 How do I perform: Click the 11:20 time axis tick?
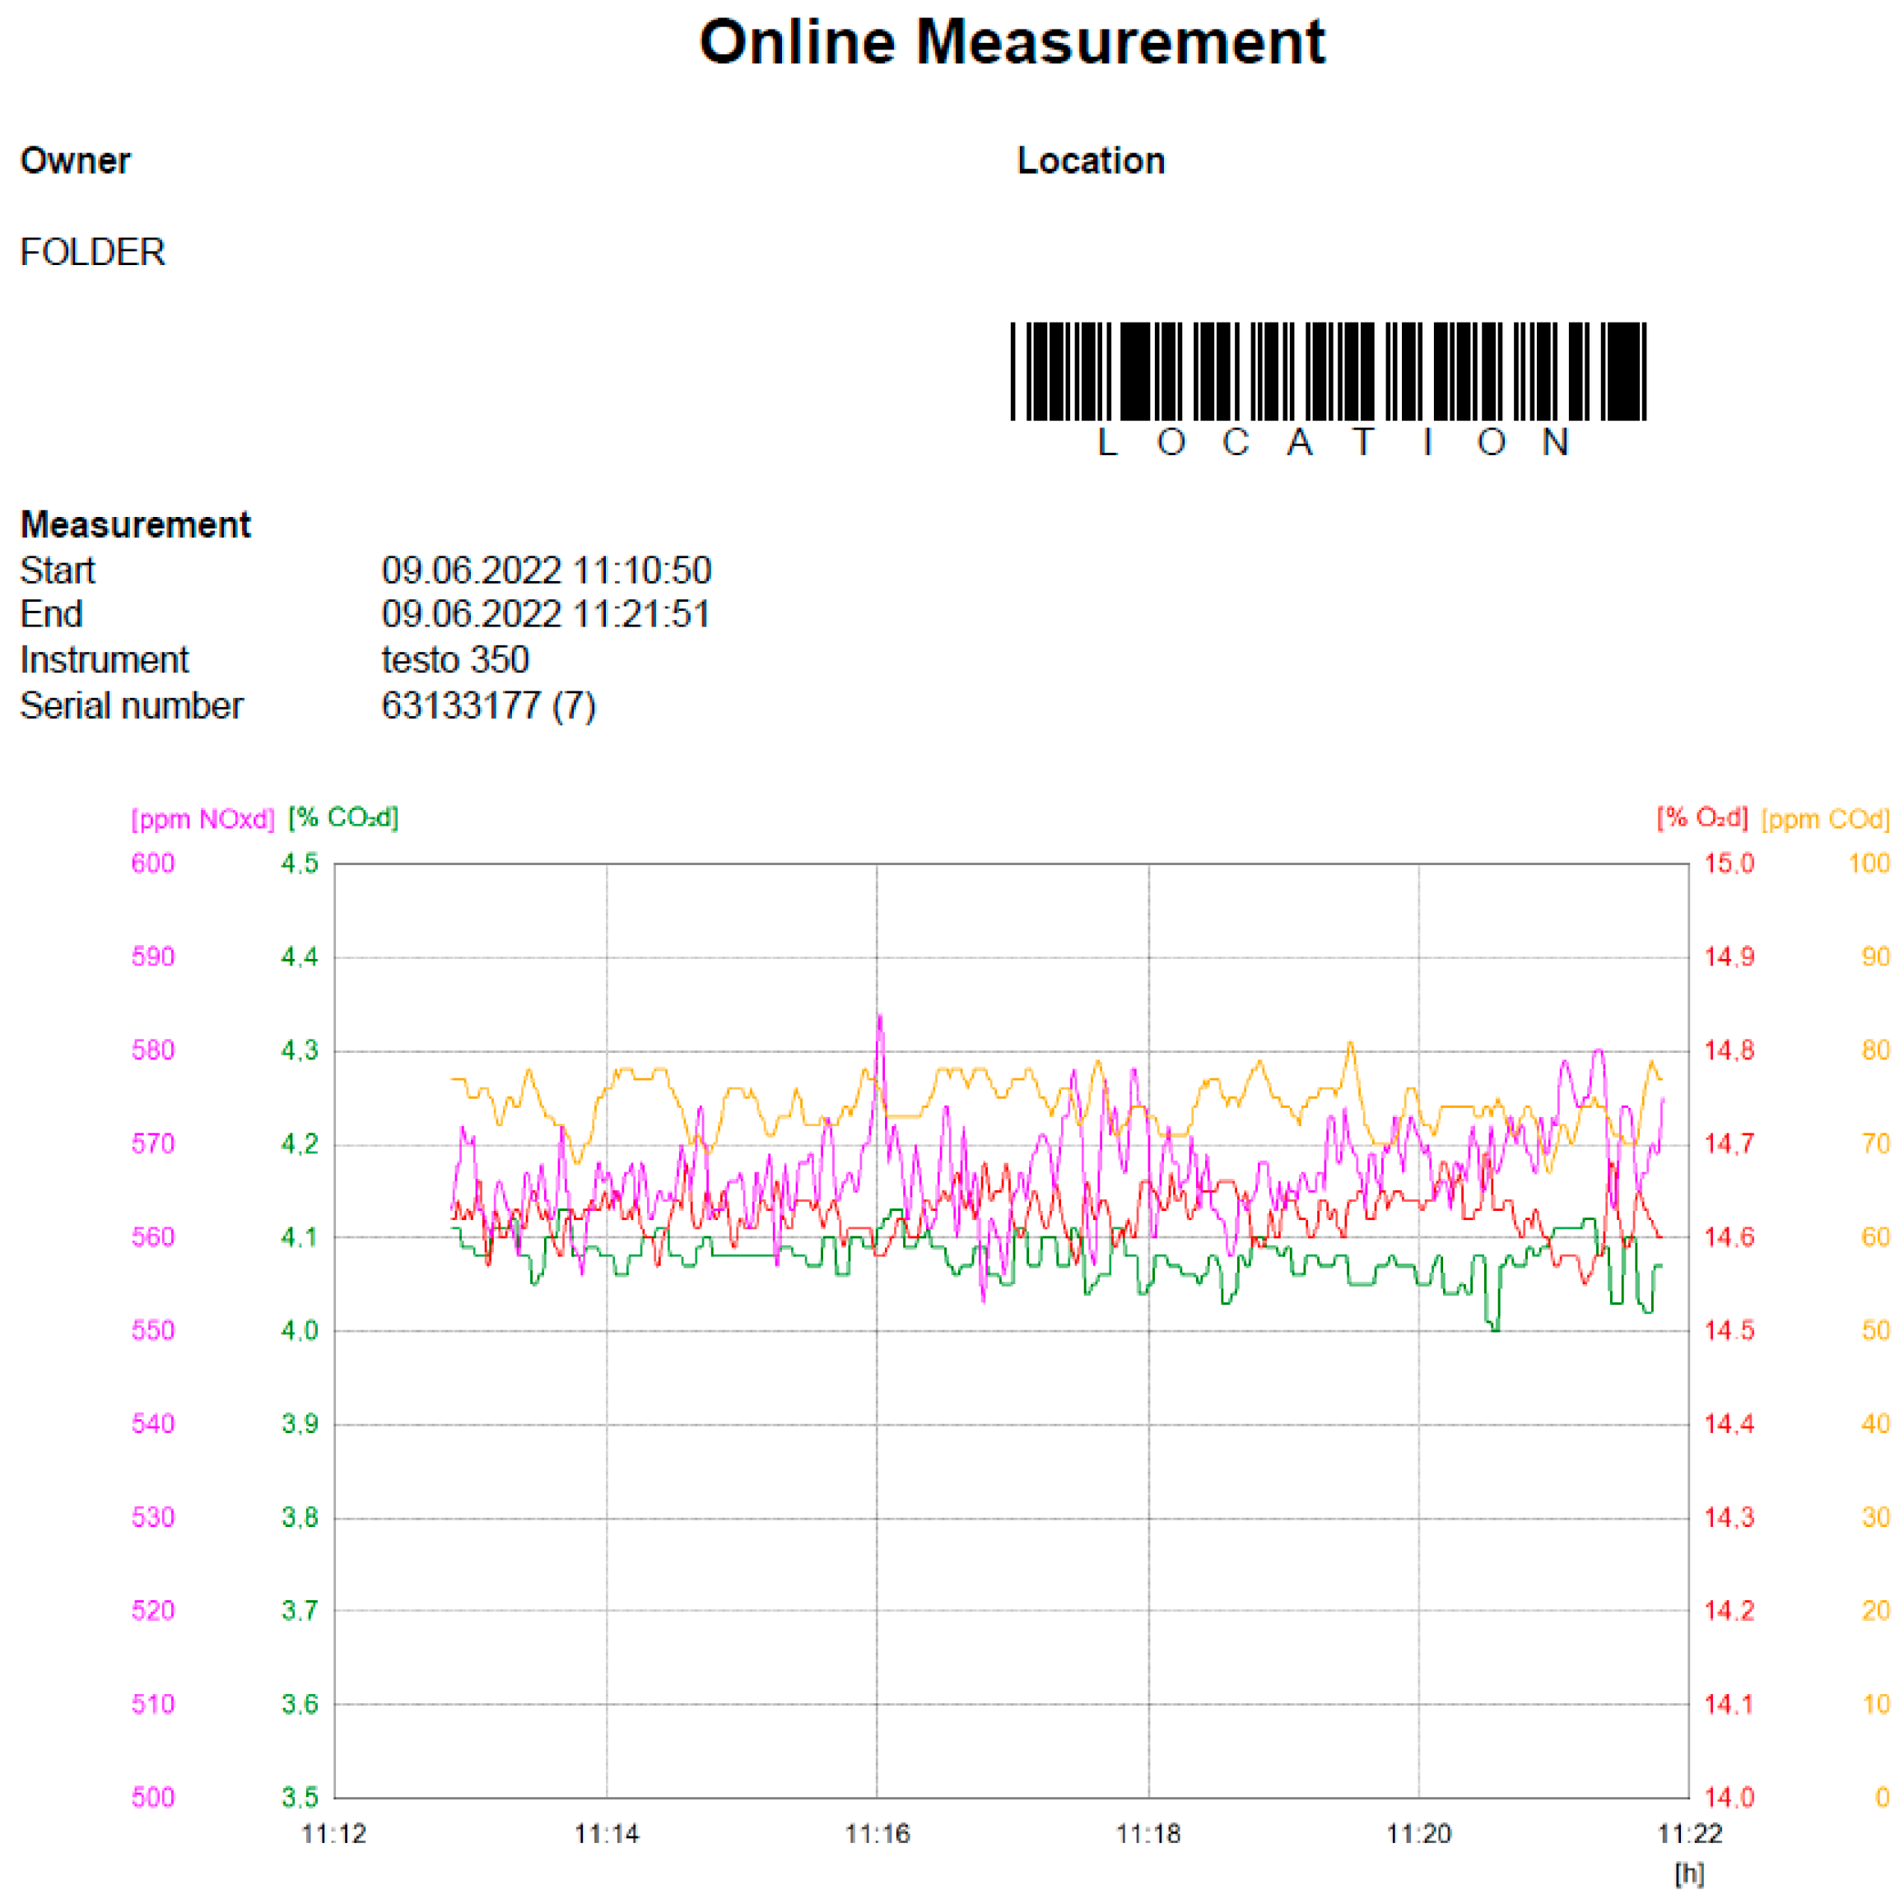click(1418, 1834)
